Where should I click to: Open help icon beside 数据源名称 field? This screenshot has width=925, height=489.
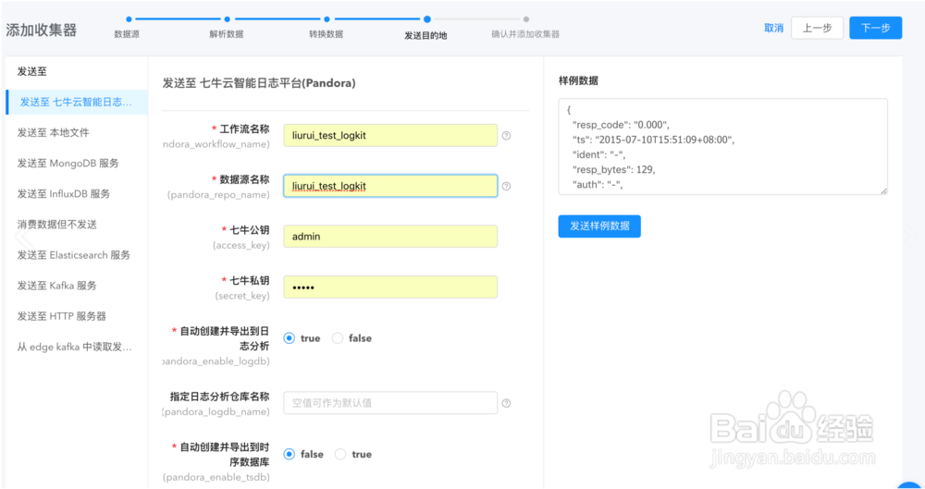click(506, 187)
